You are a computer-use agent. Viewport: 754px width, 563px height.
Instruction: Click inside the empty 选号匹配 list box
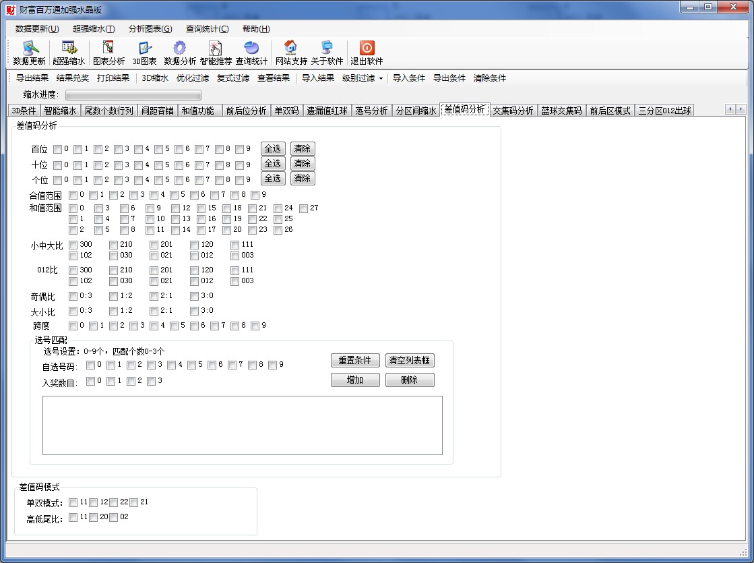pyautogui.click(x=242, y=425)
